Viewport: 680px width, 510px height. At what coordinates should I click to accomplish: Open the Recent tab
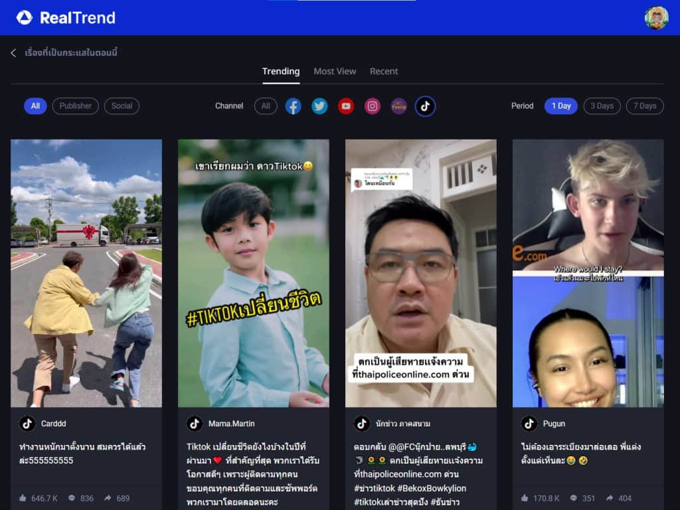coord(384,71)
